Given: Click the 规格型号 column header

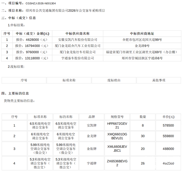Looking at the screenshot, I should pos(117,117).
